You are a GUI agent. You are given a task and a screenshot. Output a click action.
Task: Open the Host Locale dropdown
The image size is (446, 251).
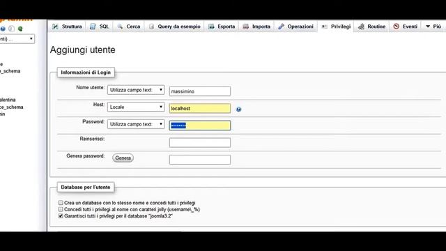tap(136, 107)
